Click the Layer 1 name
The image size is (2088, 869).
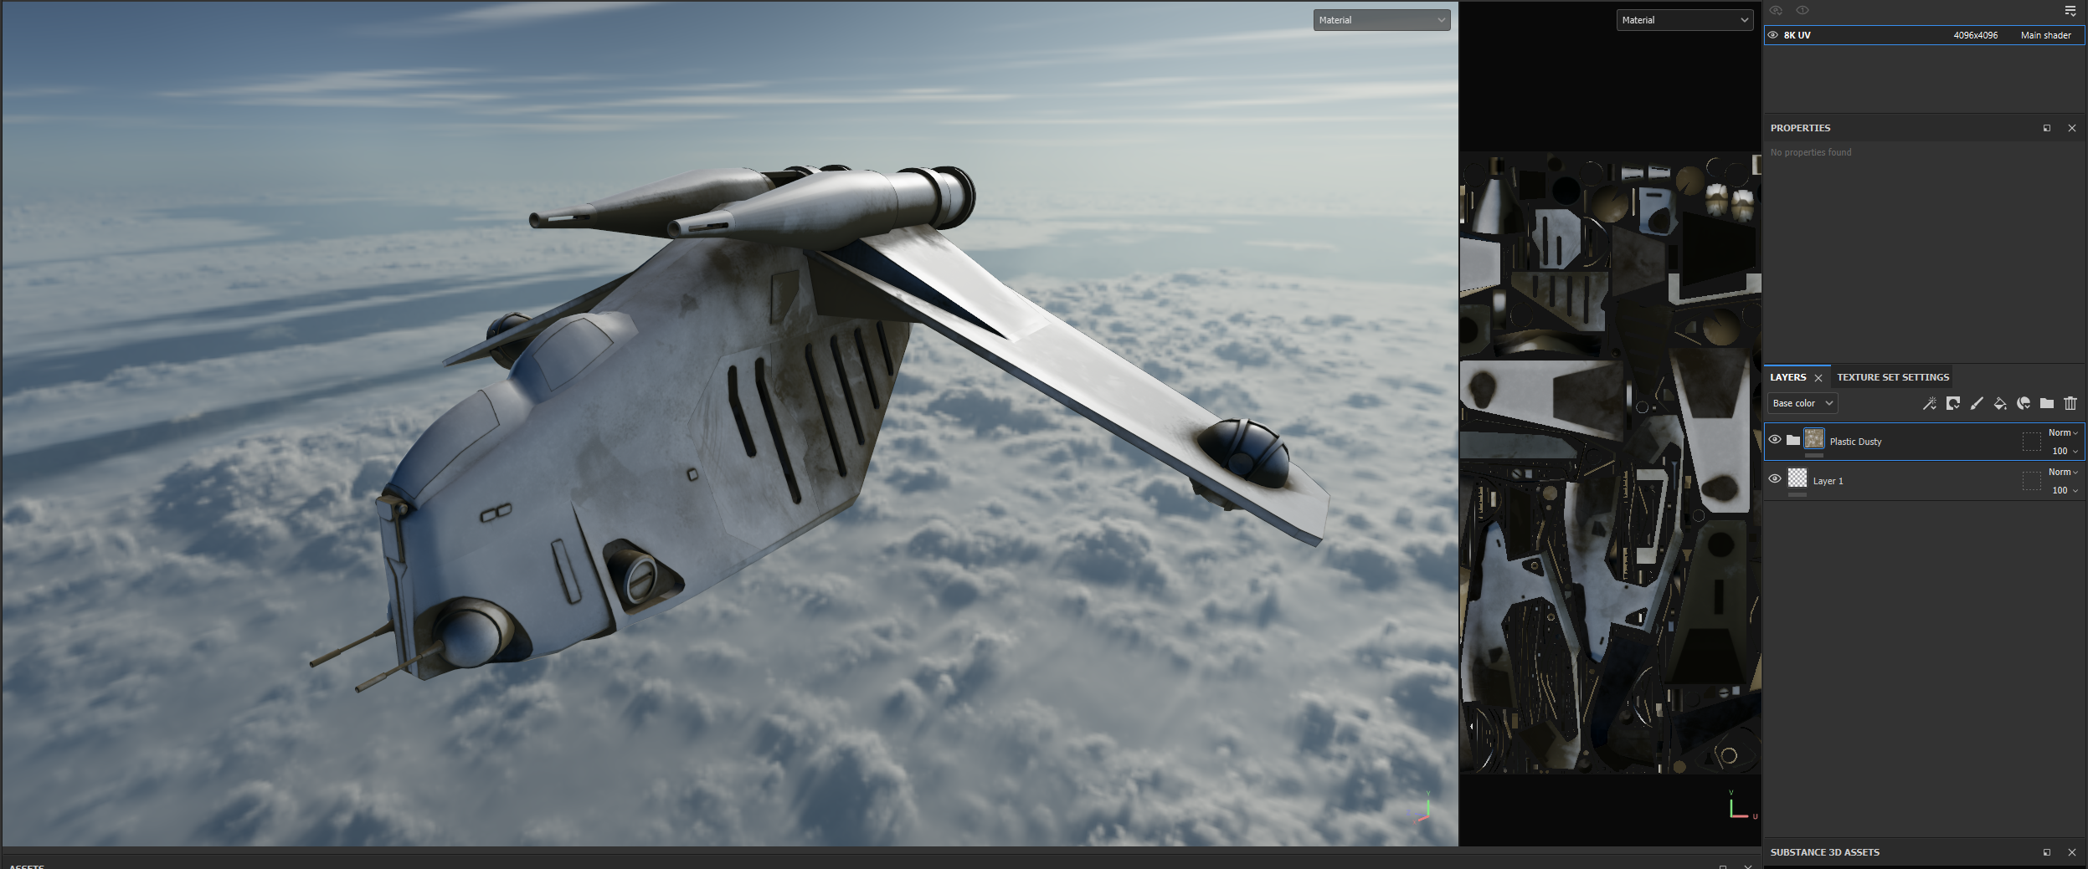point(1828,481)
